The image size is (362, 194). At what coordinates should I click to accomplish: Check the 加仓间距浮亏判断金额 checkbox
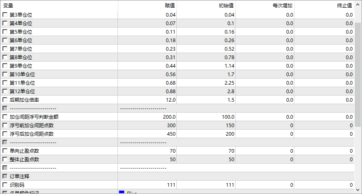click(5, 117)
